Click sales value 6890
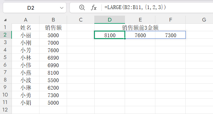This screenshot has width=213, height=114. point(53,57)
